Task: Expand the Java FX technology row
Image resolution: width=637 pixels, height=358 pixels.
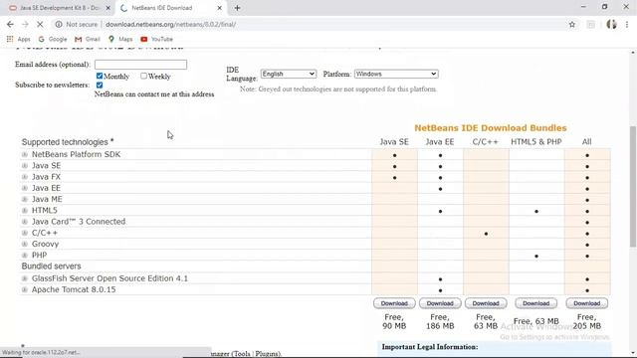Action: 25,177
